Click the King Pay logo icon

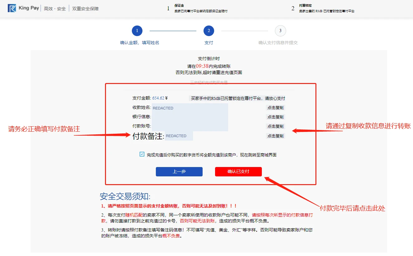coord(12,8)
